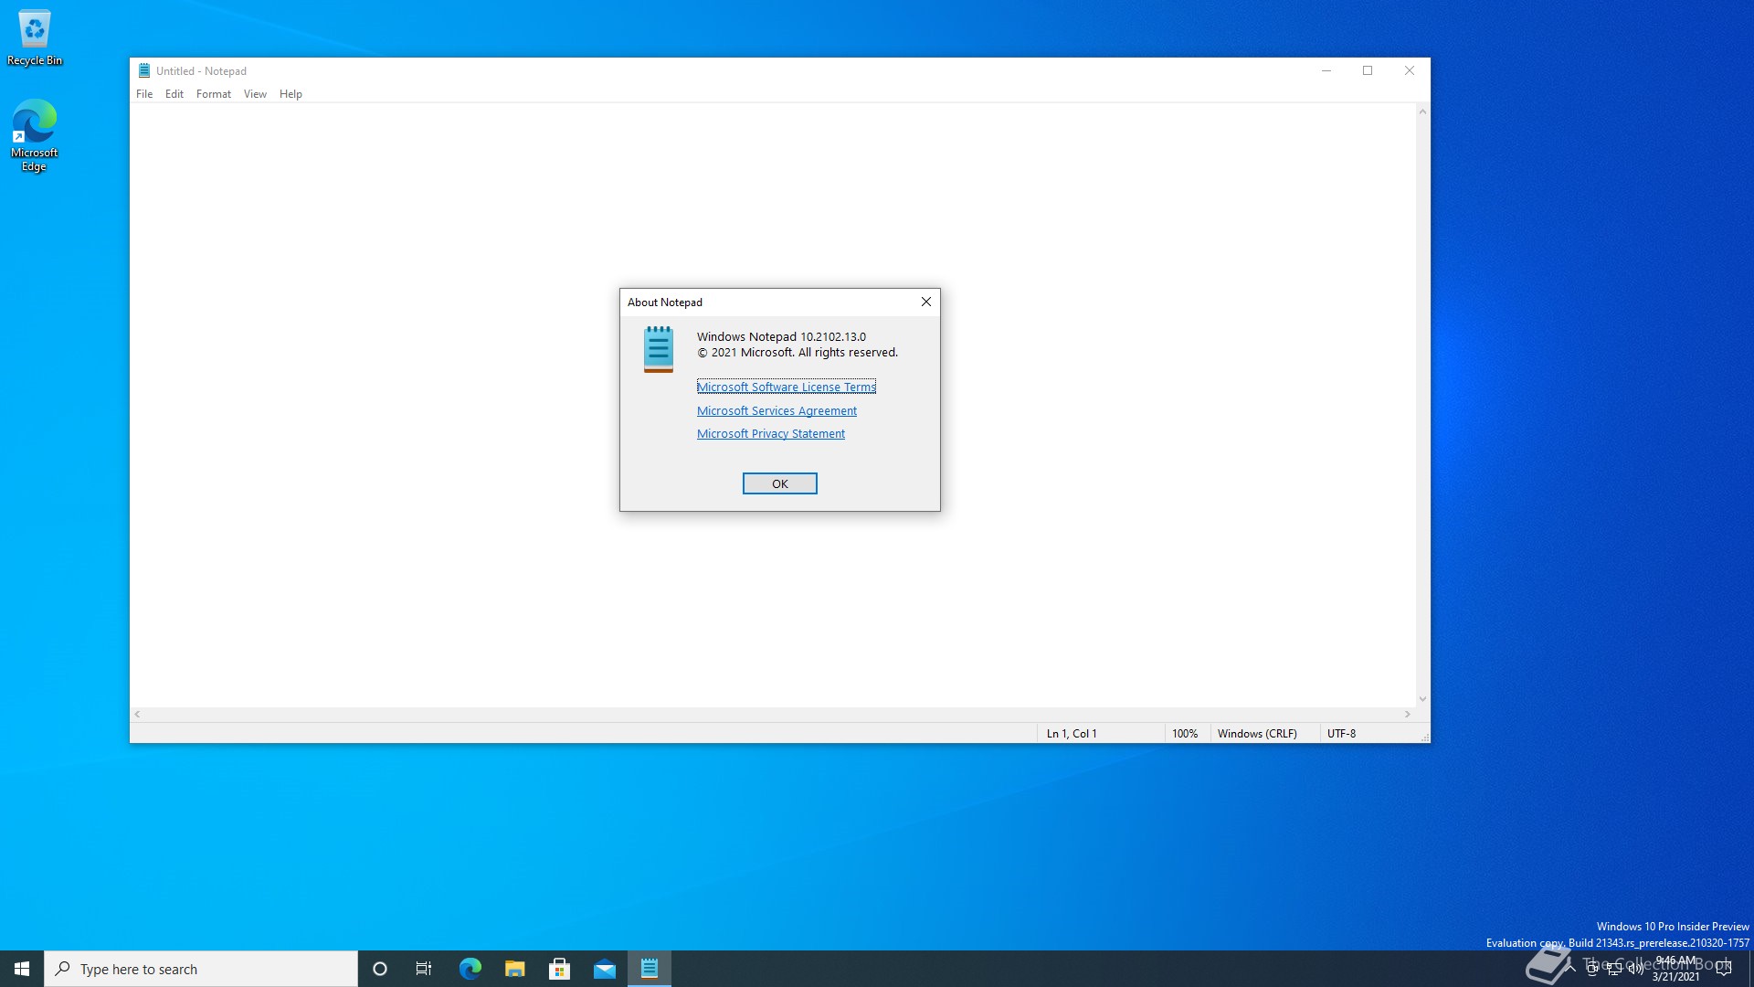
Task: Close the Notepad window
Action: point(1409,70)
